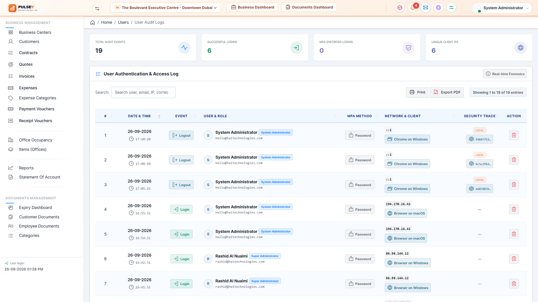Click the Real-time Forensics button
Screen dimensions: 538x302
505,74
